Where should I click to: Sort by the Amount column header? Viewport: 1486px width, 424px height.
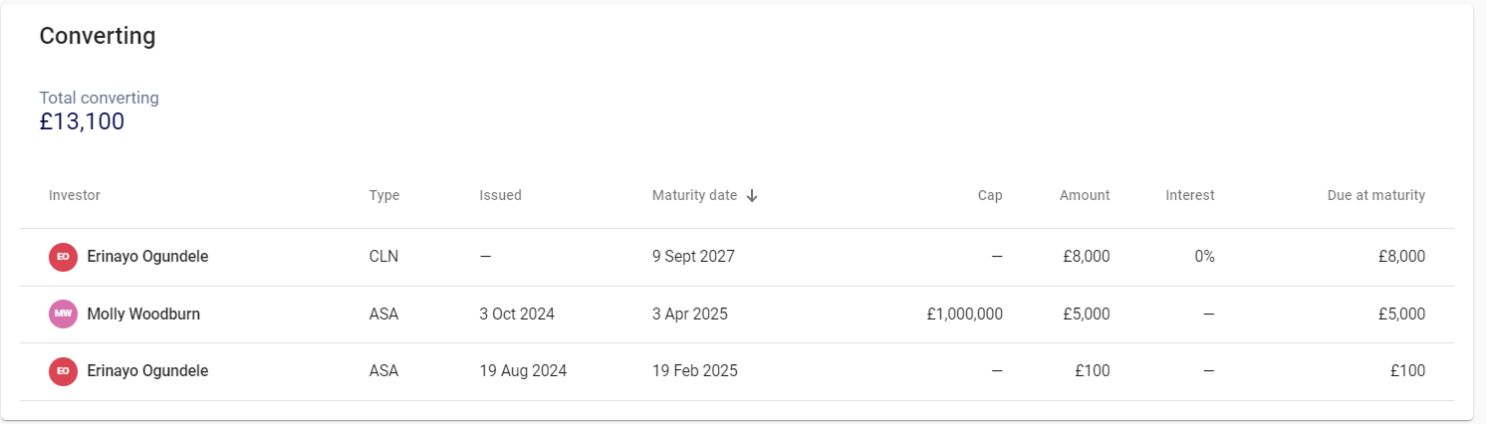point(1084,196)
